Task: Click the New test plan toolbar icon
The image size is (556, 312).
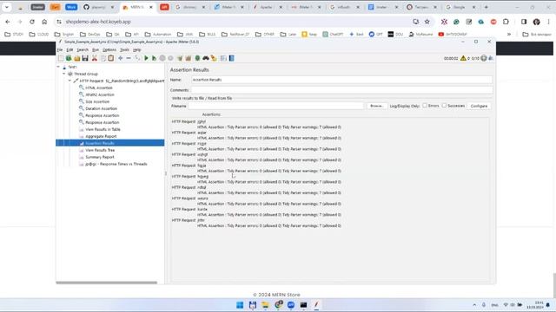Action: 61,58
